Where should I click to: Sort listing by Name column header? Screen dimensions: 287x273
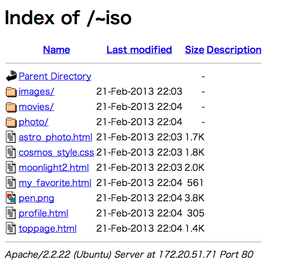pos(56,50)
